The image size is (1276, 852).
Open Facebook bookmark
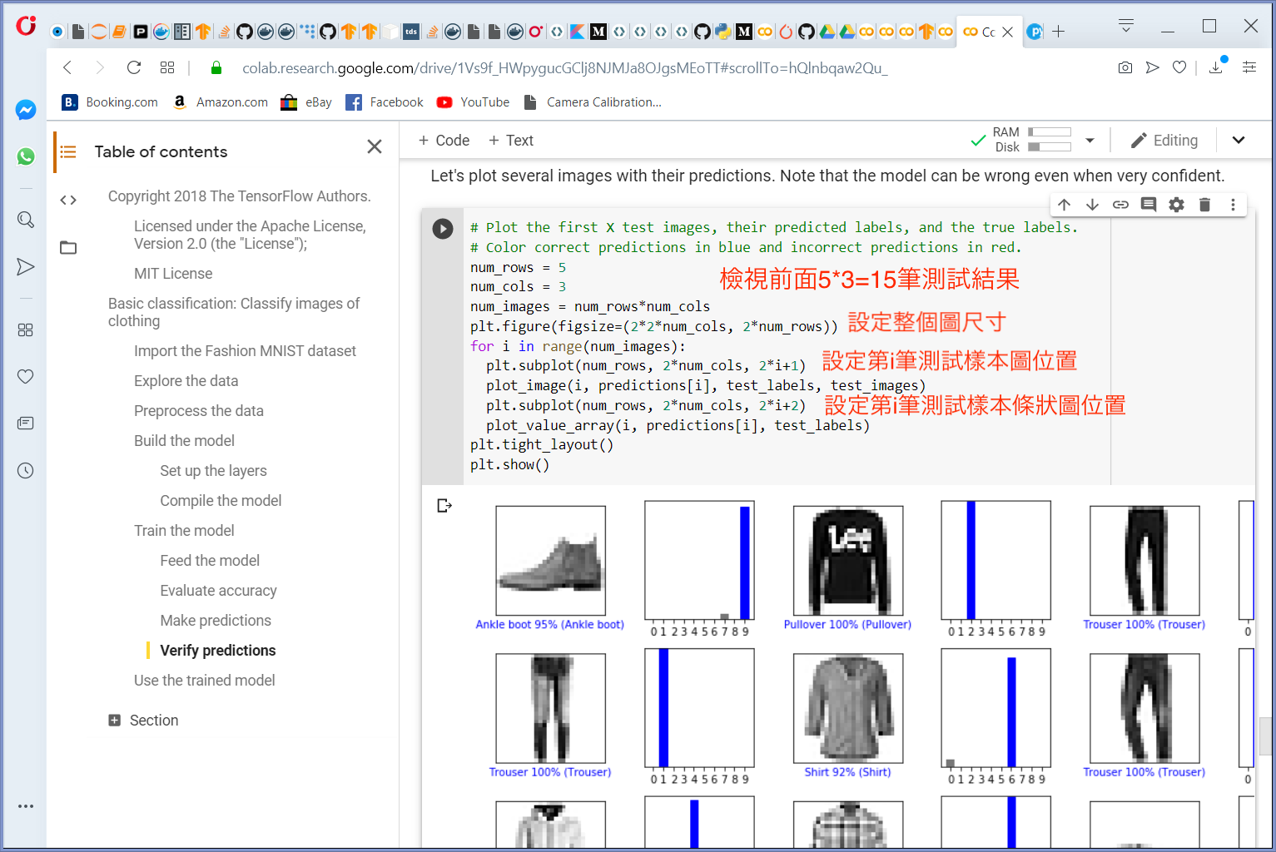[x=385, y=102]
